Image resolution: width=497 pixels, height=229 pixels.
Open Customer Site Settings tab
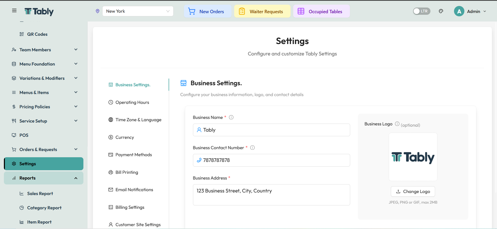(x=135, y=225)
